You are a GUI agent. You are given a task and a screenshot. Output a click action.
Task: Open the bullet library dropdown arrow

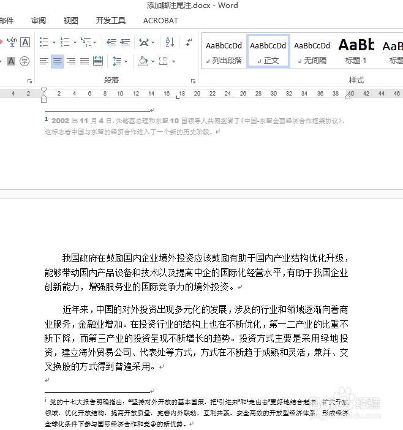pos(54,42)
